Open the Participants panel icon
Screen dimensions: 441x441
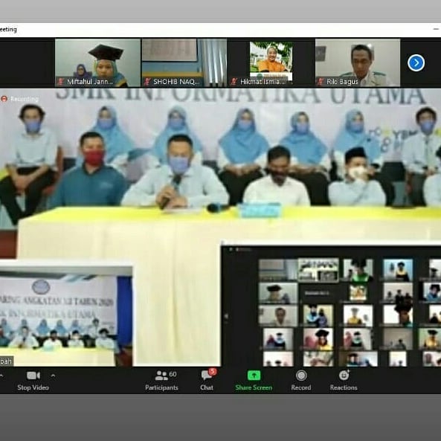[x=161, y=376]
